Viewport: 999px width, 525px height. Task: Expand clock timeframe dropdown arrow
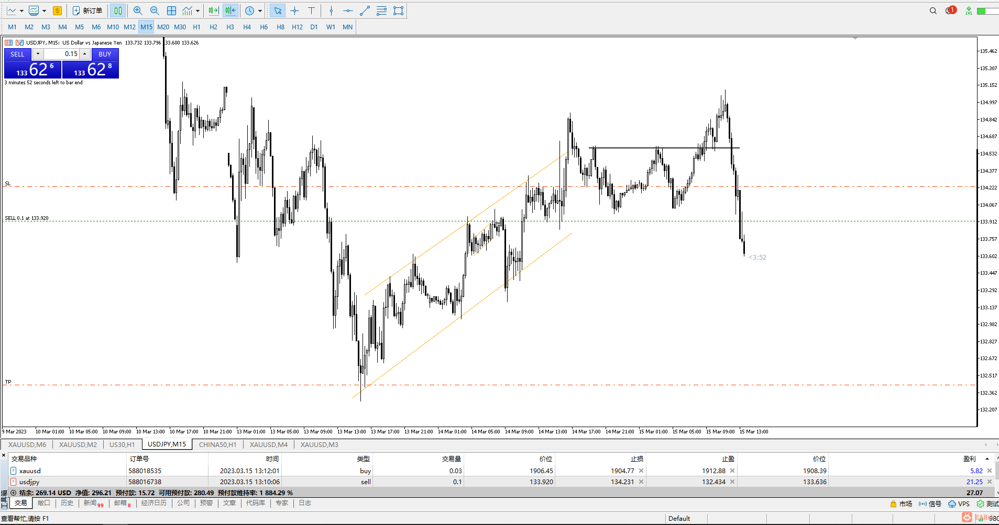[260, 11]
